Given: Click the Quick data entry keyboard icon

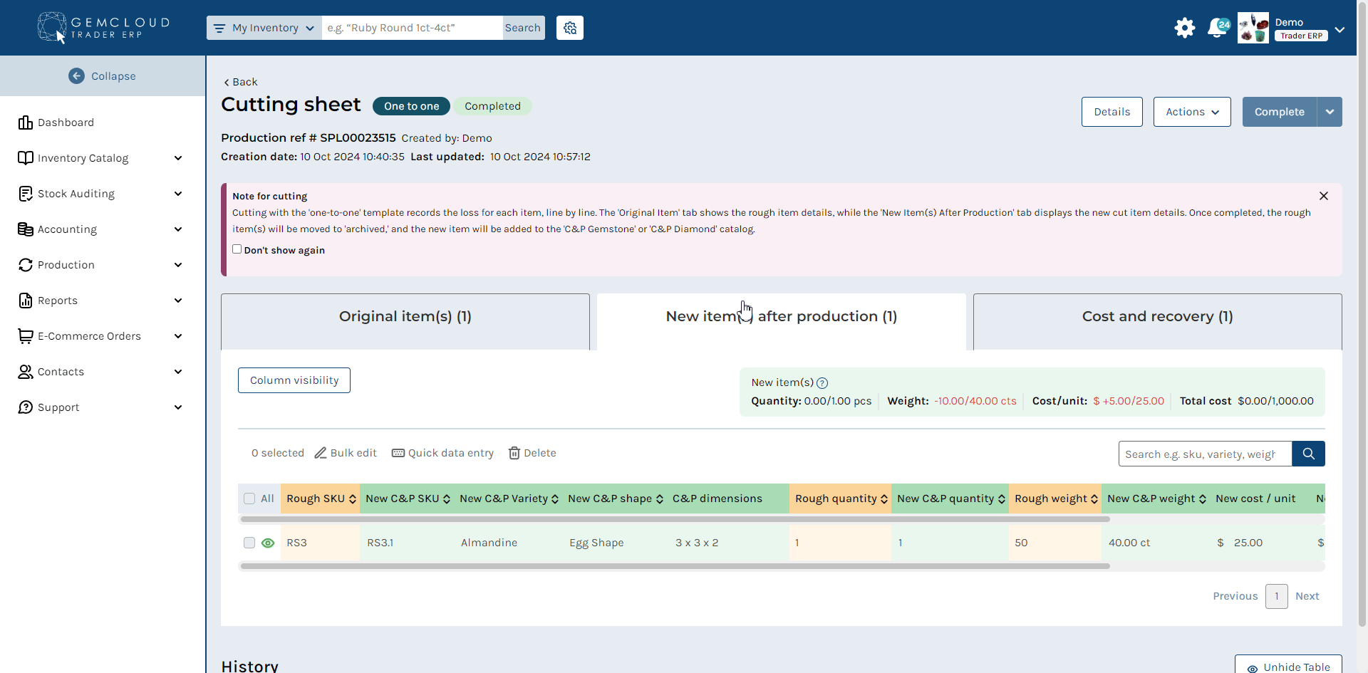Looking at the screenshot, I should pyautogui.click(x=398, y=453).
